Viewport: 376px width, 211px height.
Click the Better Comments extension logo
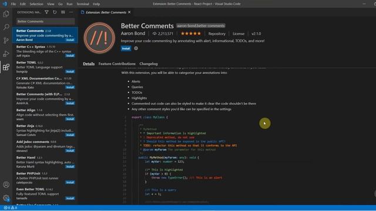coord(99,38)
